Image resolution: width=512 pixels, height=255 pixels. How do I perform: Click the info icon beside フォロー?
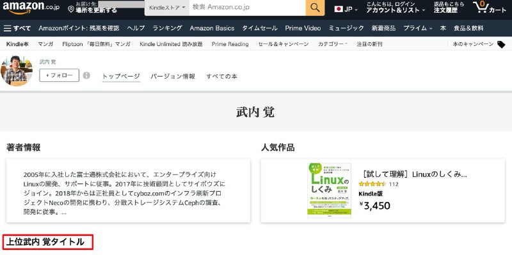[86, 75]
